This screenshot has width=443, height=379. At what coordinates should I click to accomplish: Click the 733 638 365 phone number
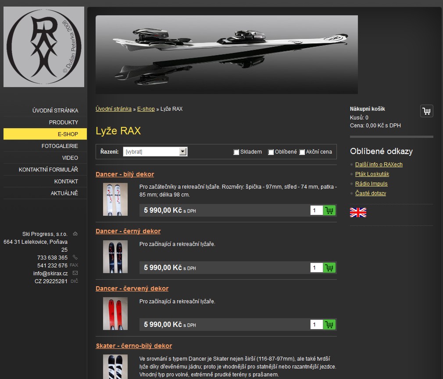[x=52, y=257]
